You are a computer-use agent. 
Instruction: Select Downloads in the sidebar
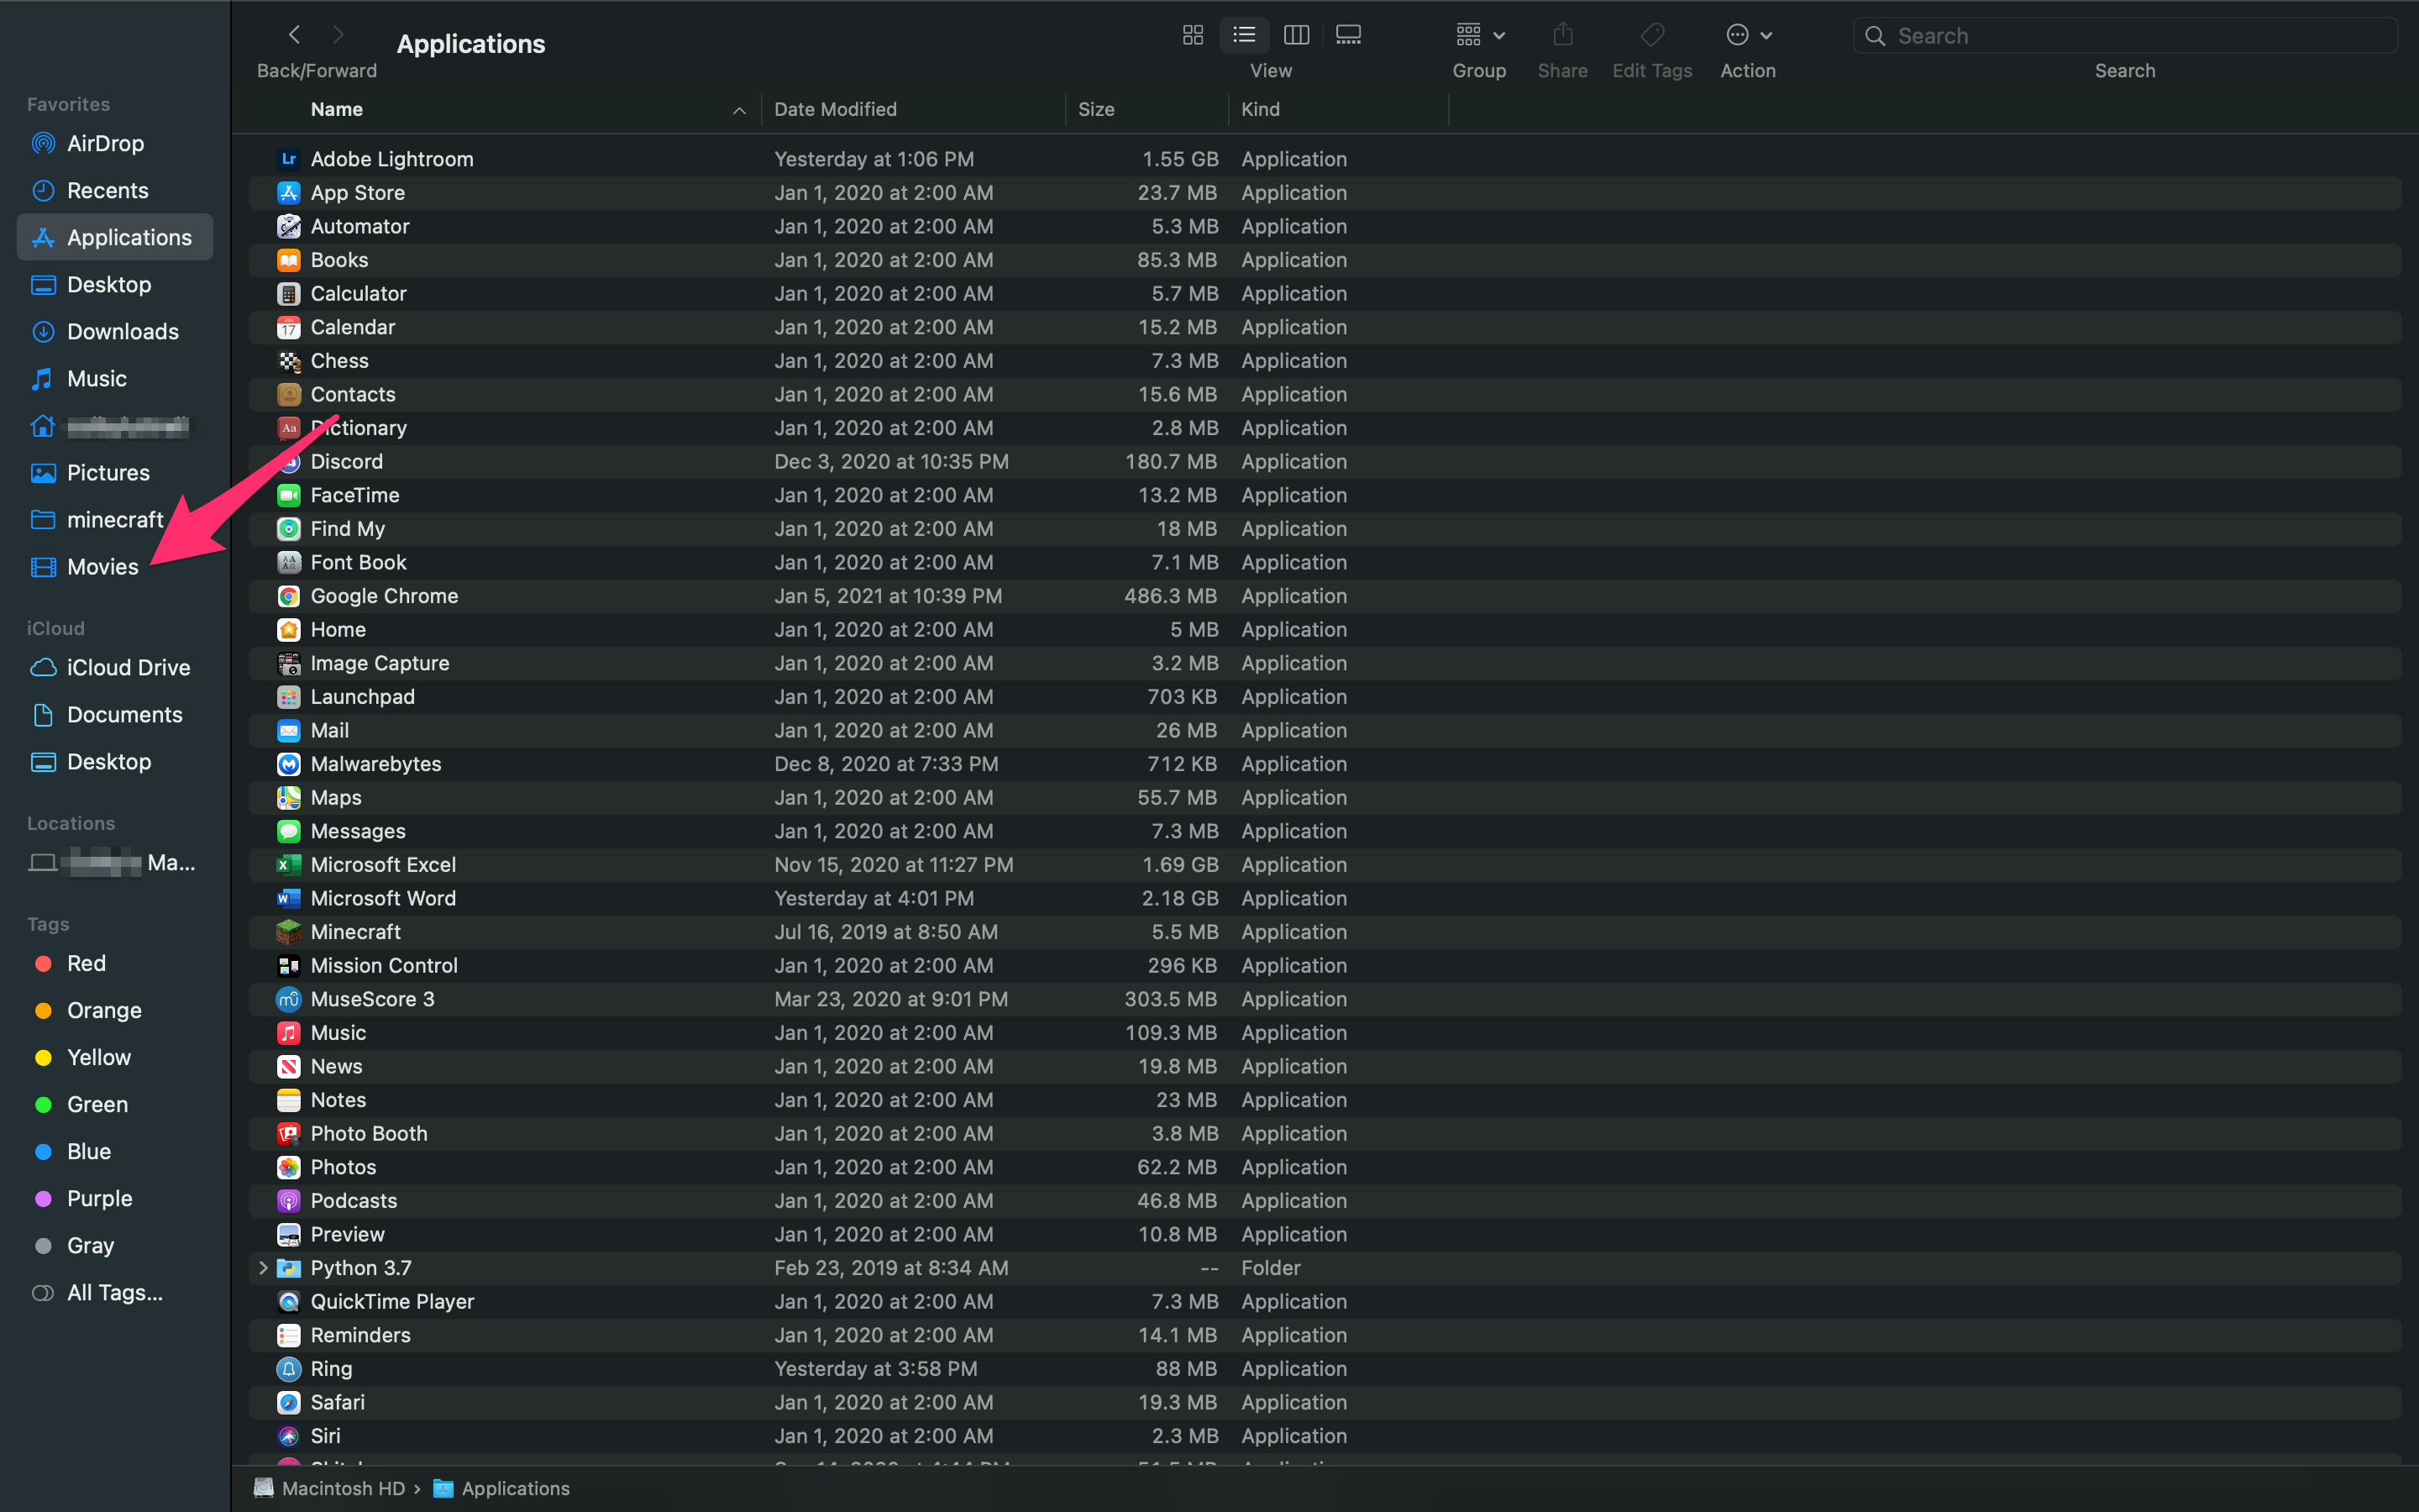115,331
